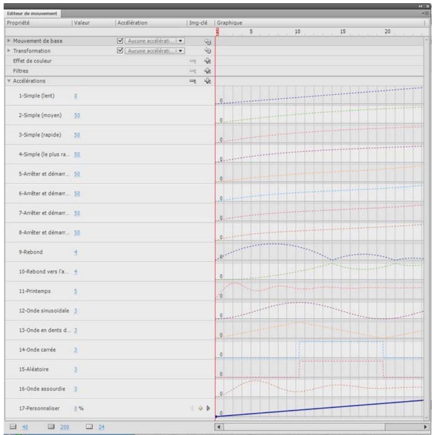Viewport: 432px width, 435px height.
Task: Click up arrow of vertical scrollbar
Action: tap(426, 40)
